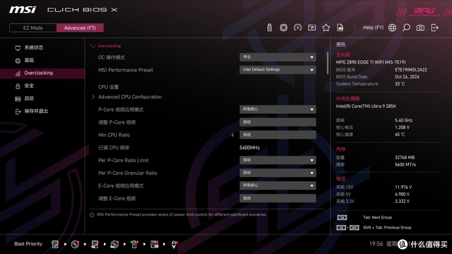The image size is (452, 254).
Task: Open search with the magnifier icon
Action: click(x=406, y=28)
